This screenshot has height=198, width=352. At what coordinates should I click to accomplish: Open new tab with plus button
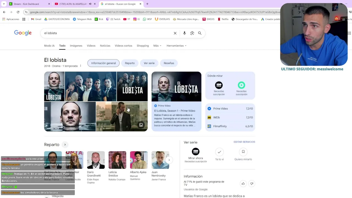click(147, 4)
